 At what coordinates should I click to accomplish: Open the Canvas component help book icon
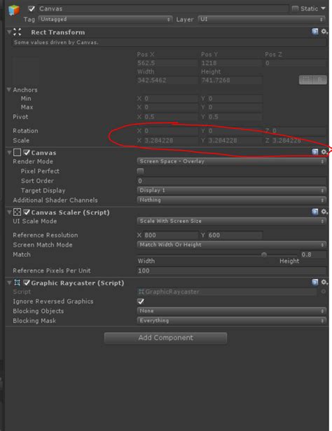click(x=314, y=152)
